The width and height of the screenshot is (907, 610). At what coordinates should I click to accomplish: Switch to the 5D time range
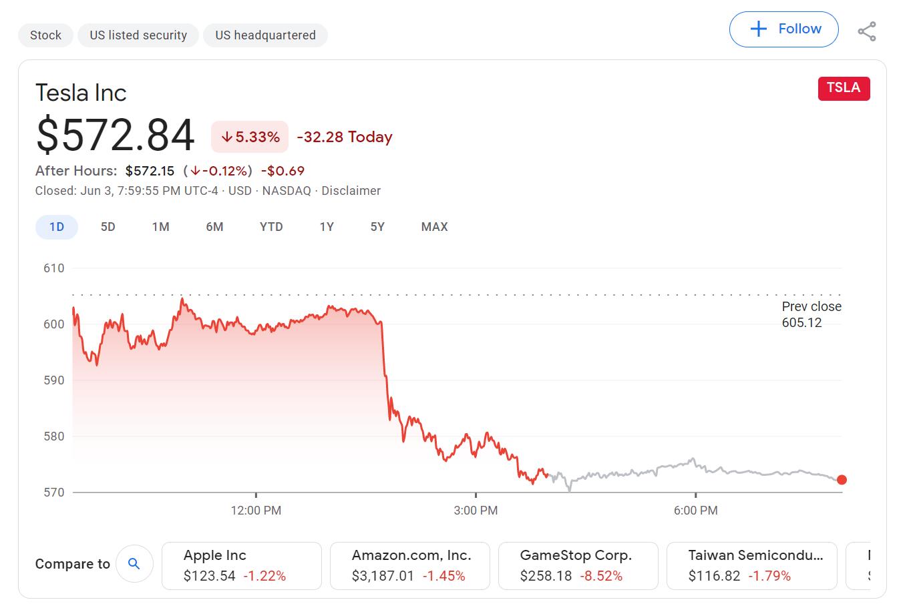(x=108, y=227)
